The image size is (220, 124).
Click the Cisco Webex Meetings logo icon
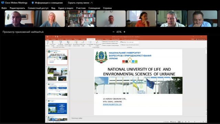coord(2,3)
